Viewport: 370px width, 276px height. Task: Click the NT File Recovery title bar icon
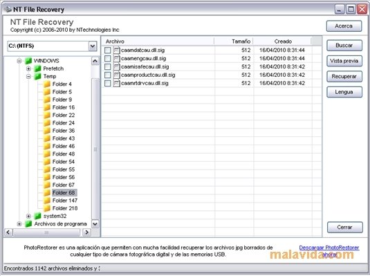(x=8, y=10)
